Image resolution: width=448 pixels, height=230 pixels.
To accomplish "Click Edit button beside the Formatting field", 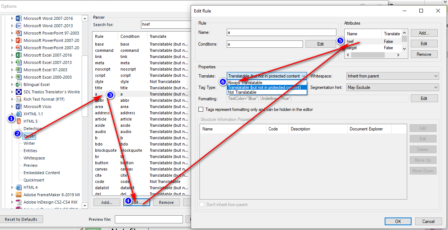I will (424, 98).
